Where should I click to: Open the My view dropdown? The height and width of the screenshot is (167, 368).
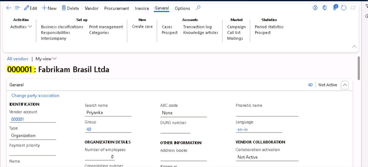coord(46,59)
